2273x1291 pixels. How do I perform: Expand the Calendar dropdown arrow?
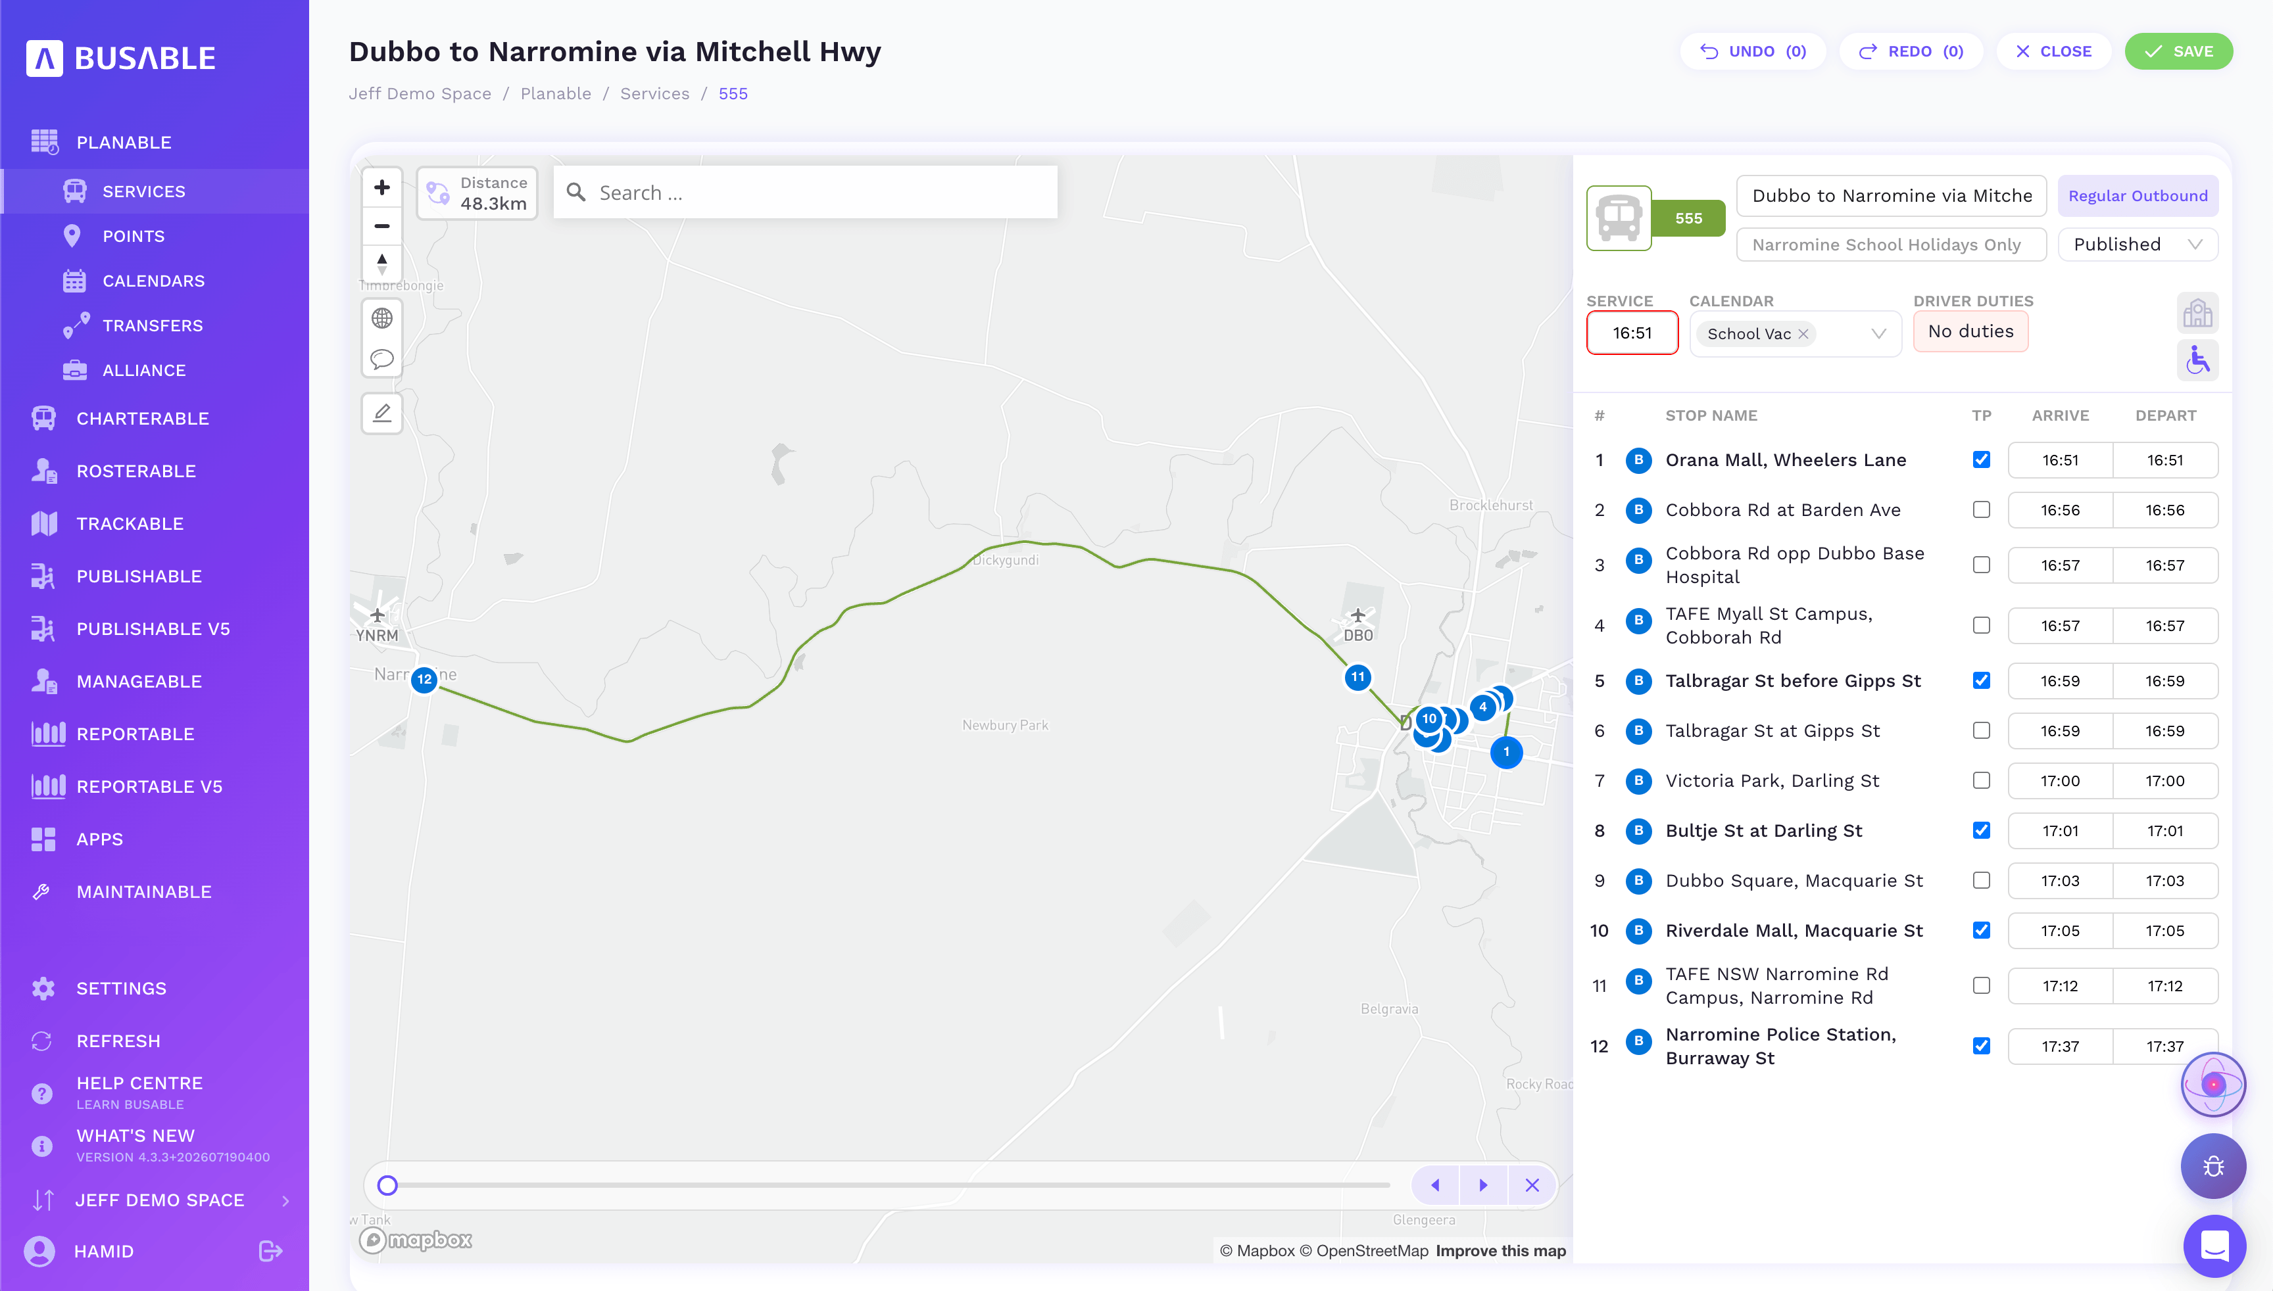pyautogui.click(x=1878, y=335)
